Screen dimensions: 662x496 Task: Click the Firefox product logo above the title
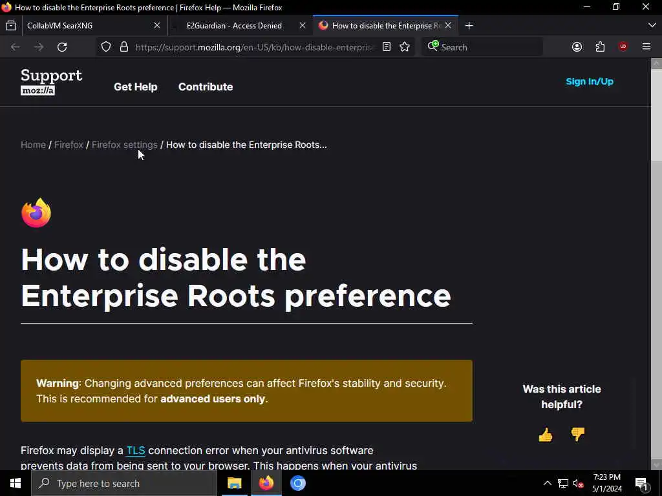click(x=36, y=212)
